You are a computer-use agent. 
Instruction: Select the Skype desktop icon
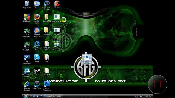(x=37, y=58)
